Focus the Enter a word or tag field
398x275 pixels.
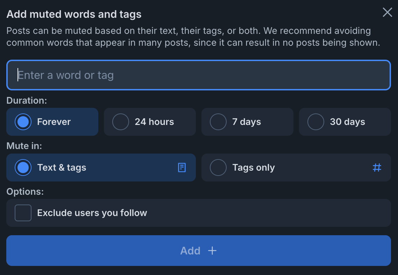(x=199, y=75)
